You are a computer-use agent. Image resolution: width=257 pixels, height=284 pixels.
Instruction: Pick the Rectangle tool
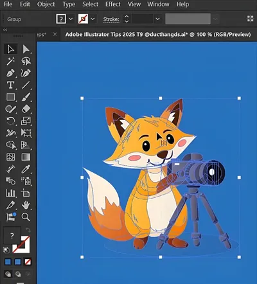coord(10,97)
